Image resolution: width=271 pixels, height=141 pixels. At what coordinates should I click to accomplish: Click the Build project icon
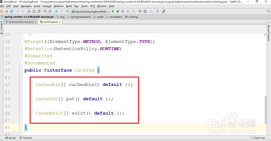click(x=67, y=11)
